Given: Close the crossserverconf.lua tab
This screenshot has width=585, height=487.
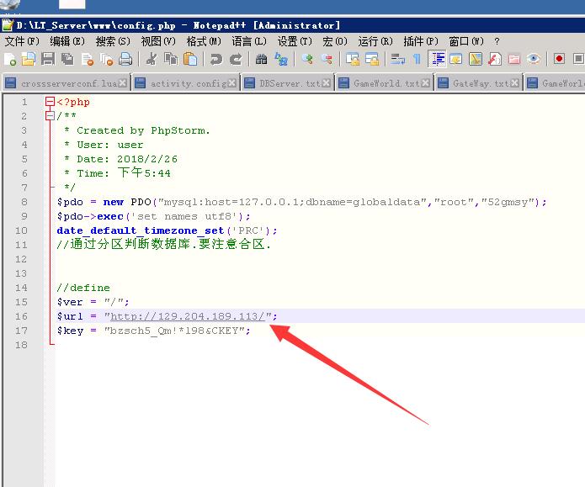Looking at the screenshot, I should pos(123,83).
